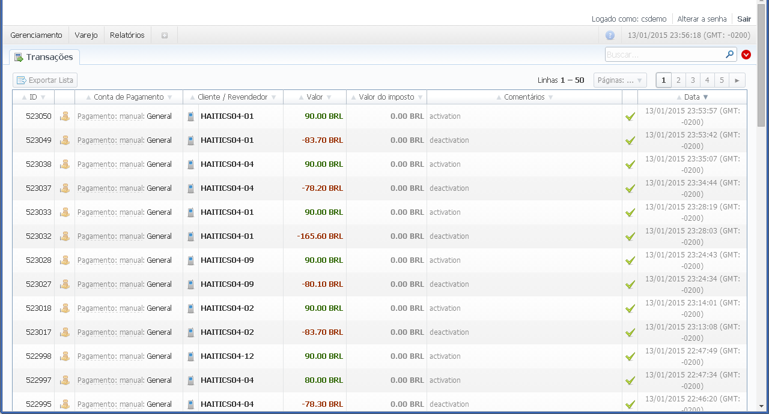The image size is (769, 414).
Task: Click coins icon for transaction 522998
Action: click(65, 356)
